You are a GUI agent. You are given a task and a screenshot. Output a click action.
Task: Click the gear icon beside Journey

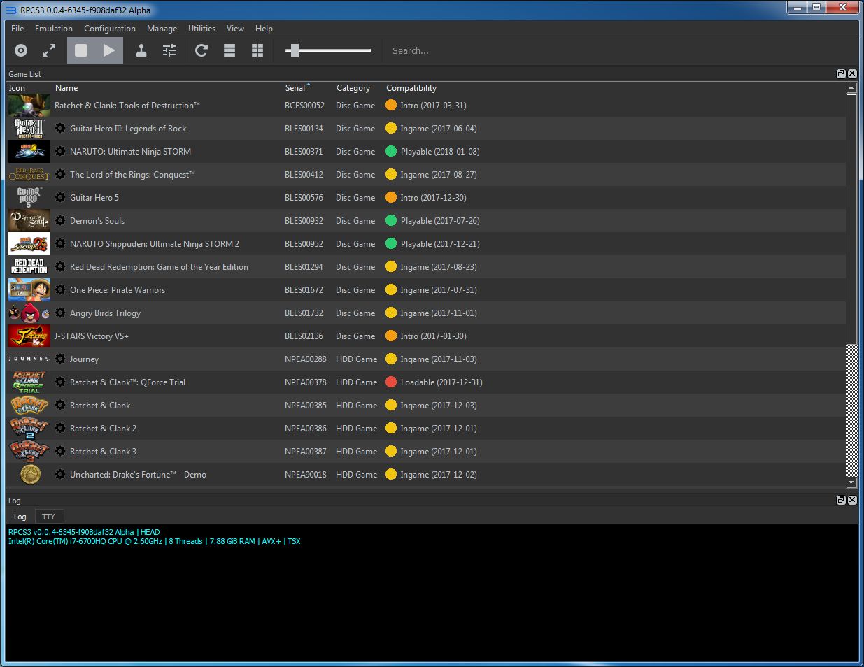point(60,359)
